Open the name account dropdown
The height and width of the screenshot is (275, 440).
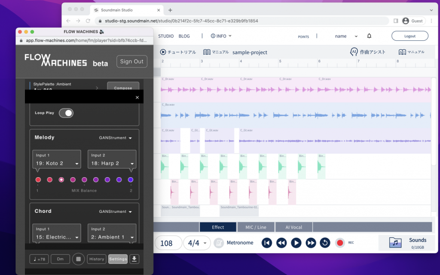346,36
